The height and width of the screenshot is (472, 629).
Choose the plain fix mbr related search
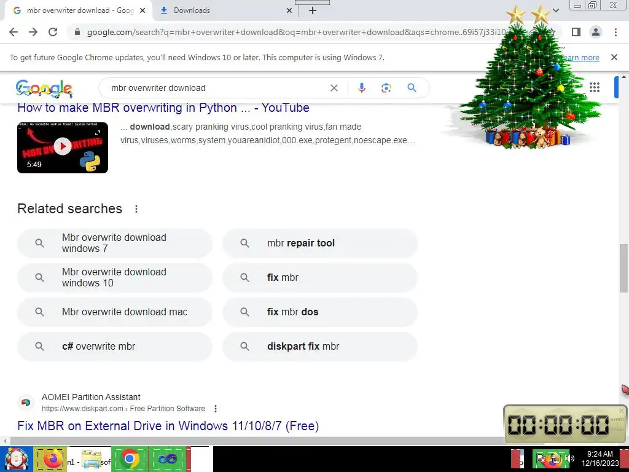[320, 278]
